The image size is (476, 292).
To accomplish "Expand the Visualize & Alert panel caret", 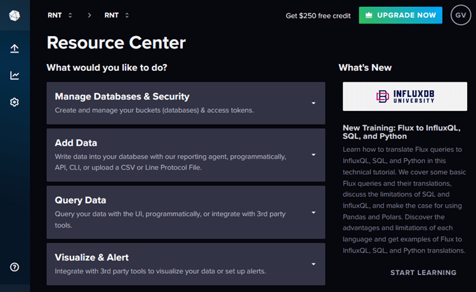I will click(314, 264).
